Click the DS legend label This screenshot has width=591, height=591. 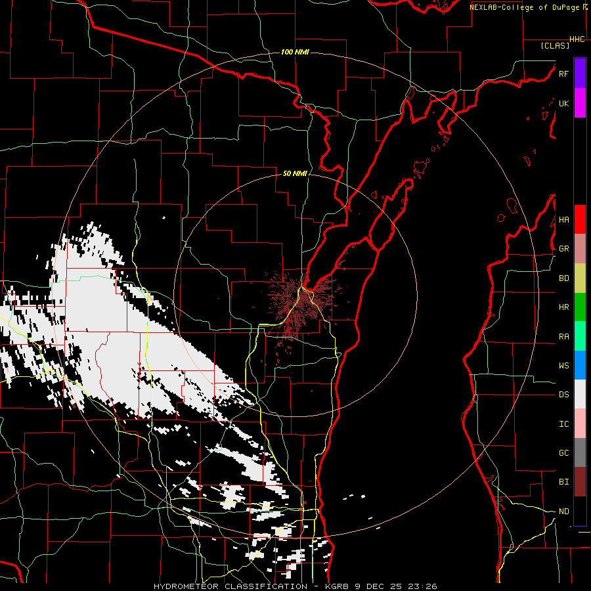564,394
